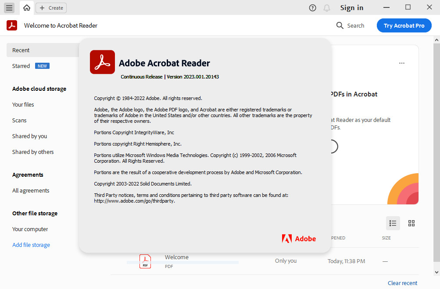The image size is (440, 289).
Task: Open the Help question mark icon
Action: pos(312,8)
